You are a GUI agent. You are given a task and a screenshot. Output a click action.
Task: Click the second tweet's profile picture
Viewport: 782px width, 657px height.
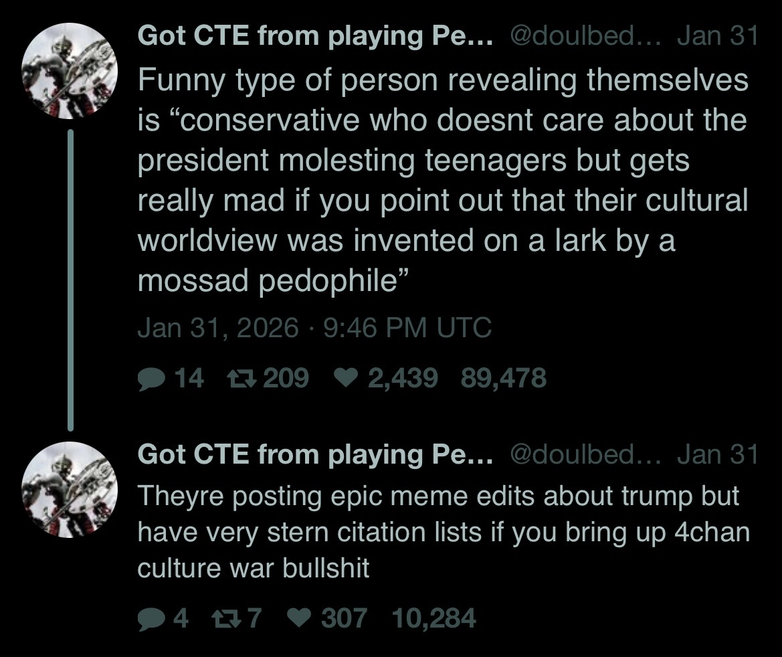coord(70,489)
